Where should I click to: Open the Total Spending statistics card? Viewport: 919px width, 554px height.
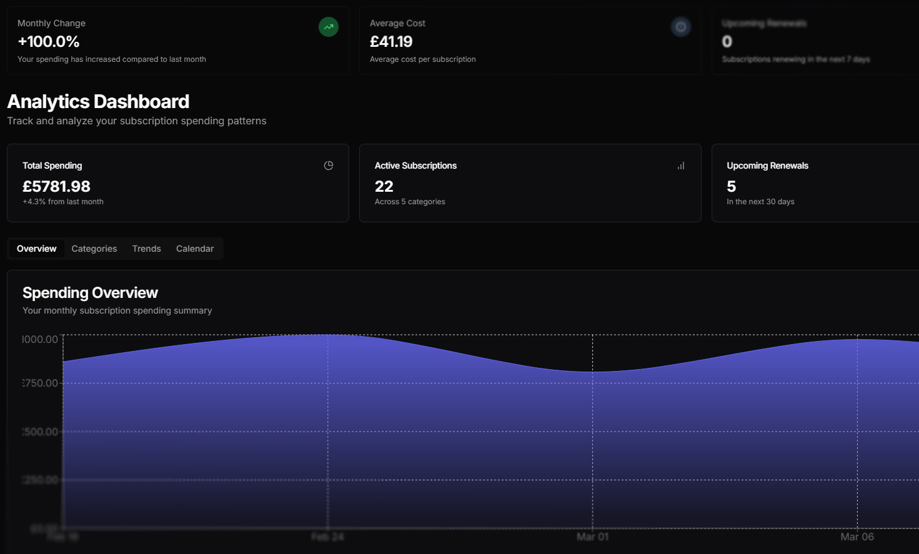178,183
